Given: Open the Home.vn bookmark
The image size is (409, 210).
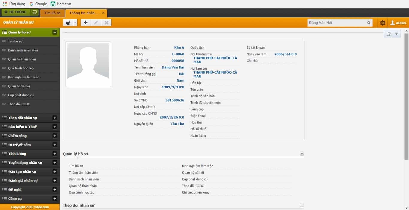Looking at the screenshot, I should click(61, 4).
